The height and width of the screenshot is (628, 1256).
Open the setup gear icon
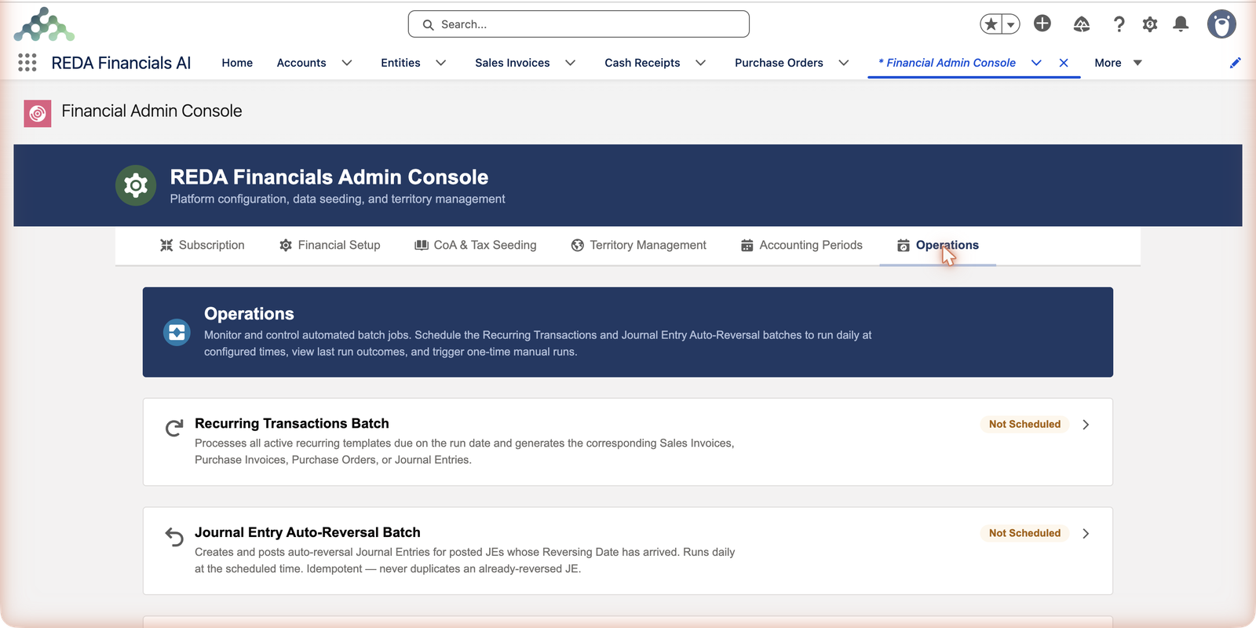click(1150, 24)
